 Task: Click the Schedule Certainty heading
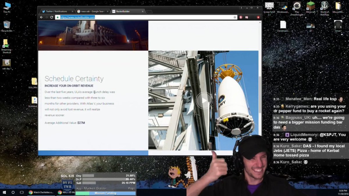(74, 79)
